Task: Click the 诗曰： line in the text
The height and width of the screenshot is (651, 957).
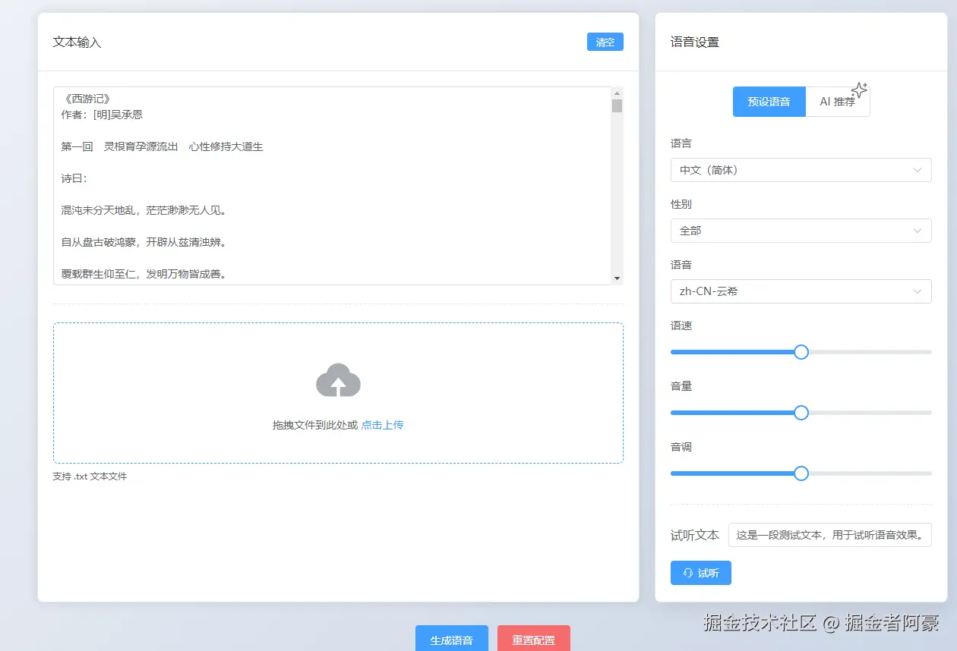Action: point(74,178)
